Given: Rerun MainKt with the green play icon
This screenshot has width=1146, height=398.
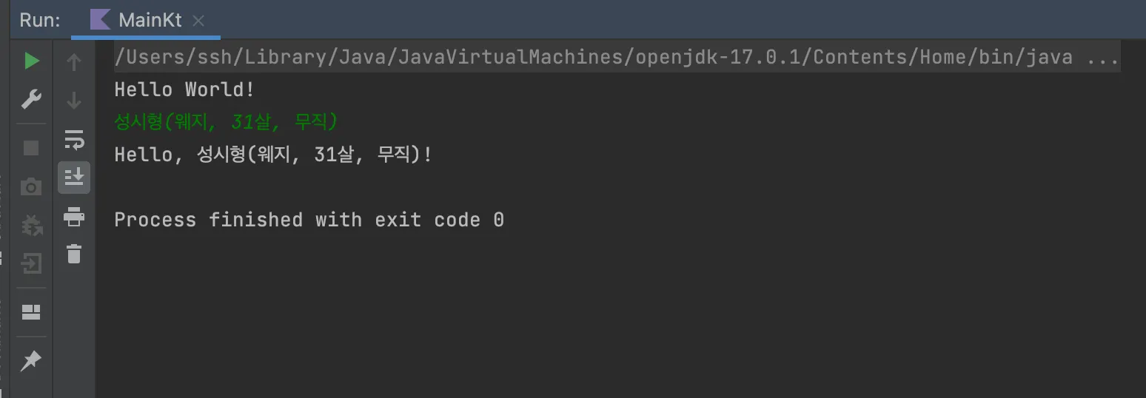Looking at the screenshot, I should tap(31, 61).
